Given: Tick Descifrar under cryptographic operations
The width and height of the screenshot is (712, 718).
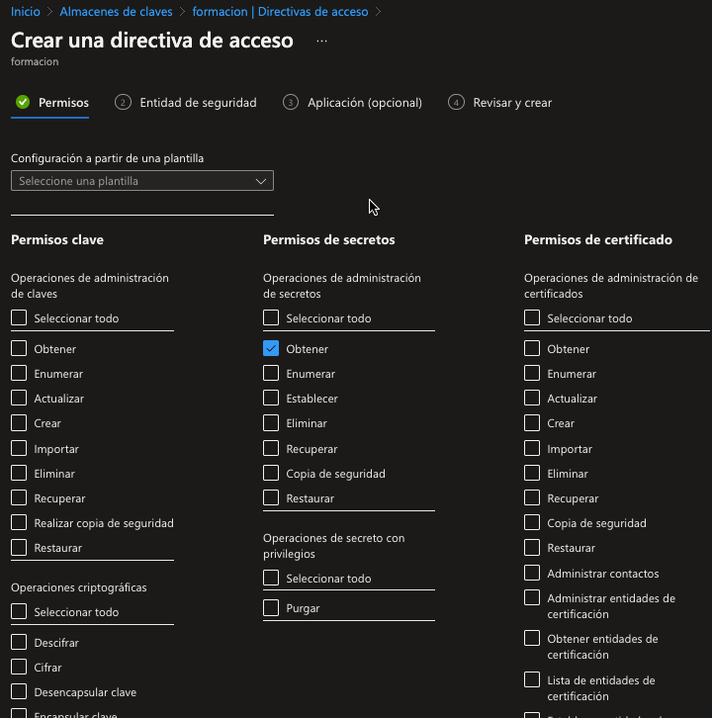Looking at the screenshot, I should [x=19, y=642].
